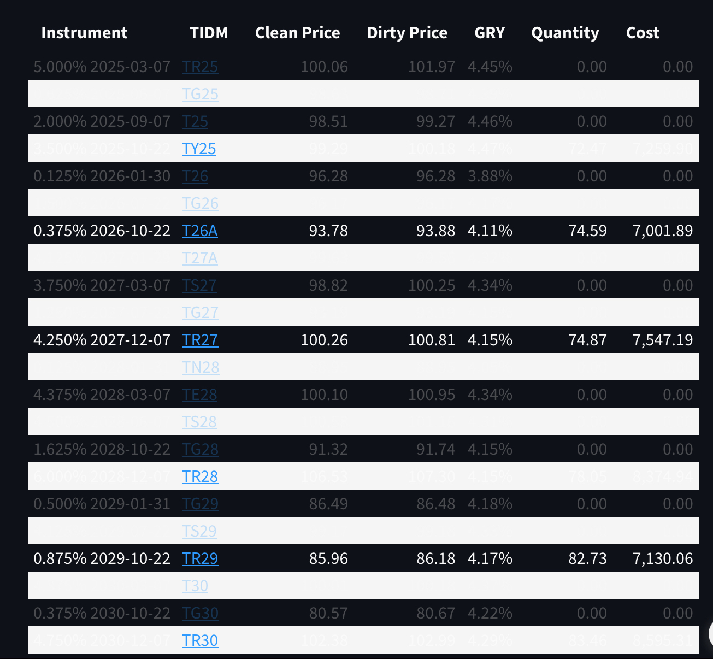Click quantity value 82.73
The width and height of the screenshot is (713, 659).
pyautogui.click(x=588, y=558)
